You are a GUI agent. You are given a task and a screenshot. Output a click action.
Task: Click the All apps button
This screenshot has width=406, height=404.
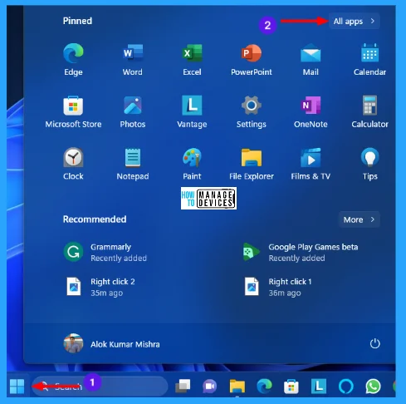[354, 21]
